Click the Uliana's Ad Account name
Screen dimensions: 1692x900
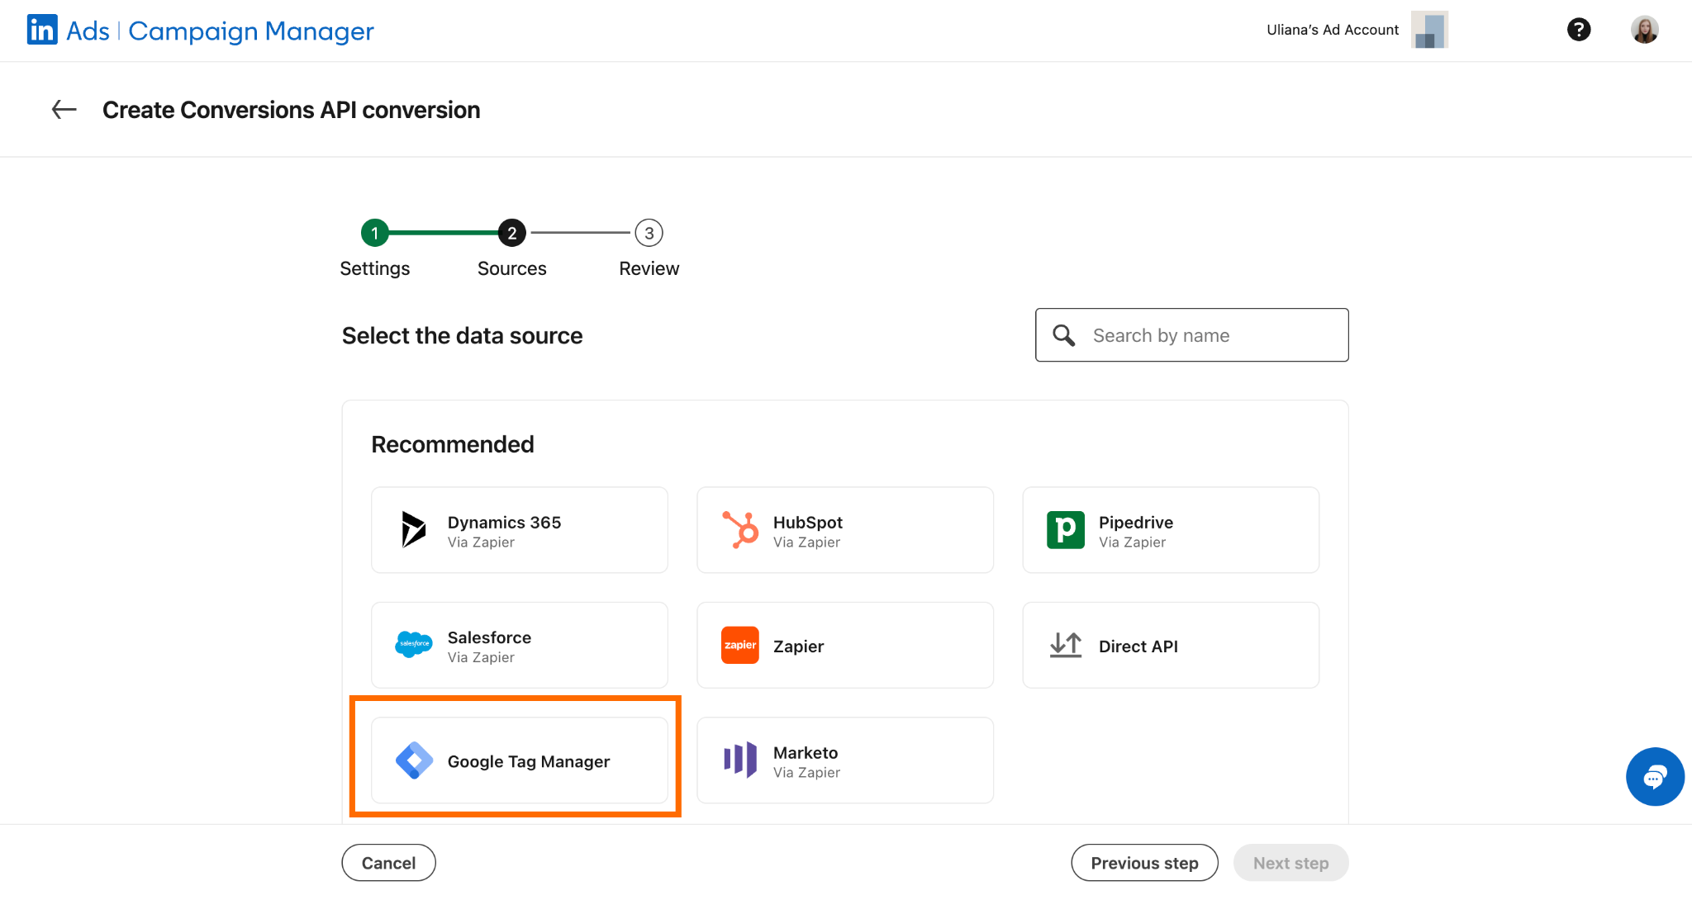coord(1333,30)
